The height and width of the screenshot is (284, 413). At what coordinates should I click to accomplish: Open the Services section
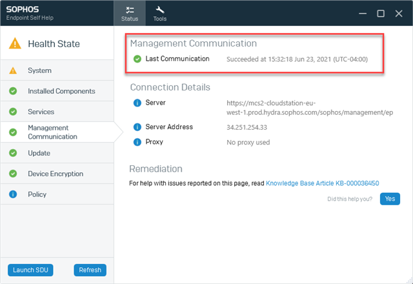pos(57,112)
